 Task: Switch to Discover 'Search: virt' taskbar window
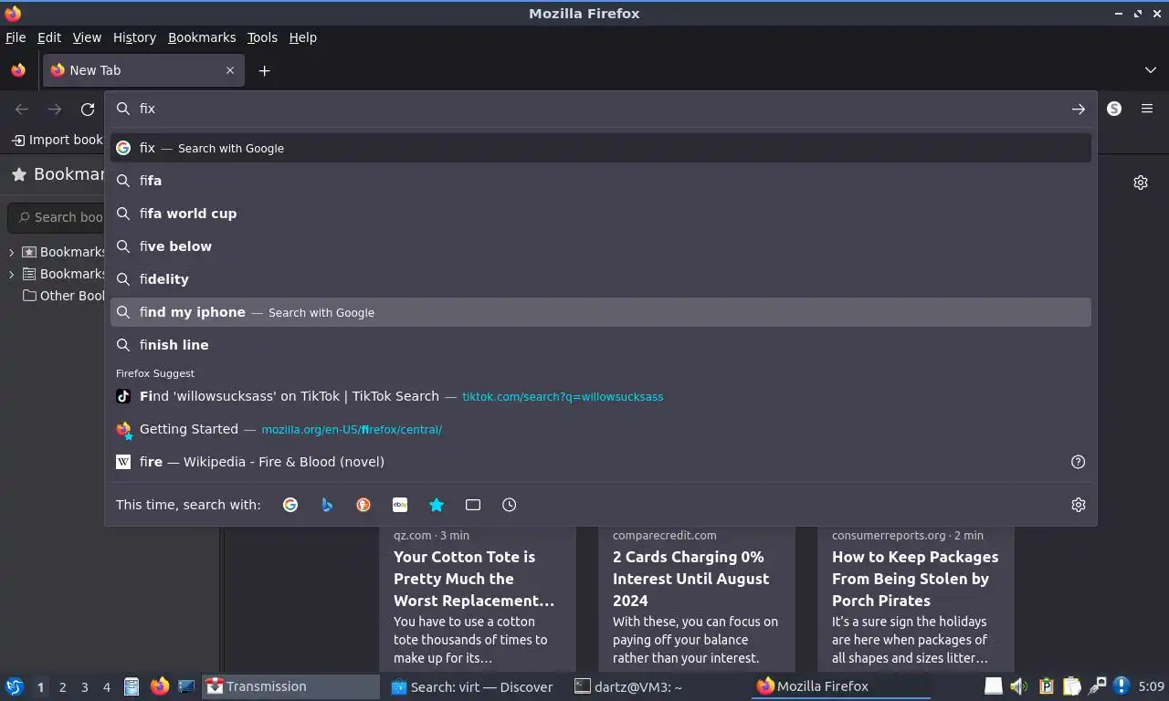(473, 686)
